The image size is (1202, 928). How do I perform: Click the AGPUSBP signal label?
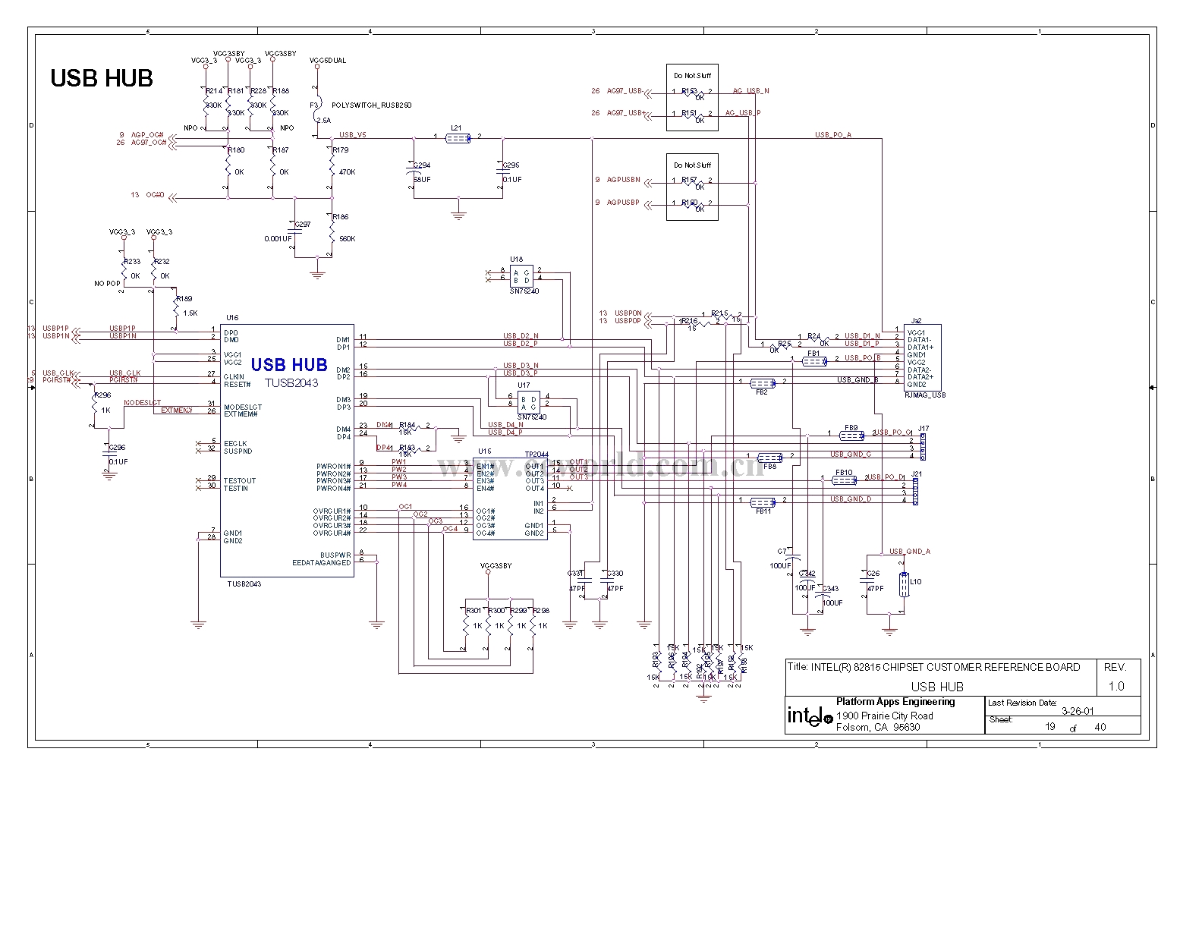623,203
